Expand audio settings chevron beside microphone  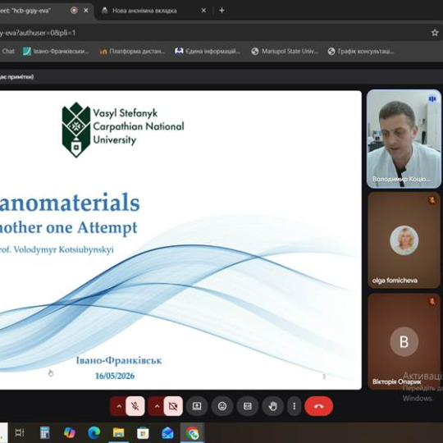pyautogui.click(x=119, y=406)
